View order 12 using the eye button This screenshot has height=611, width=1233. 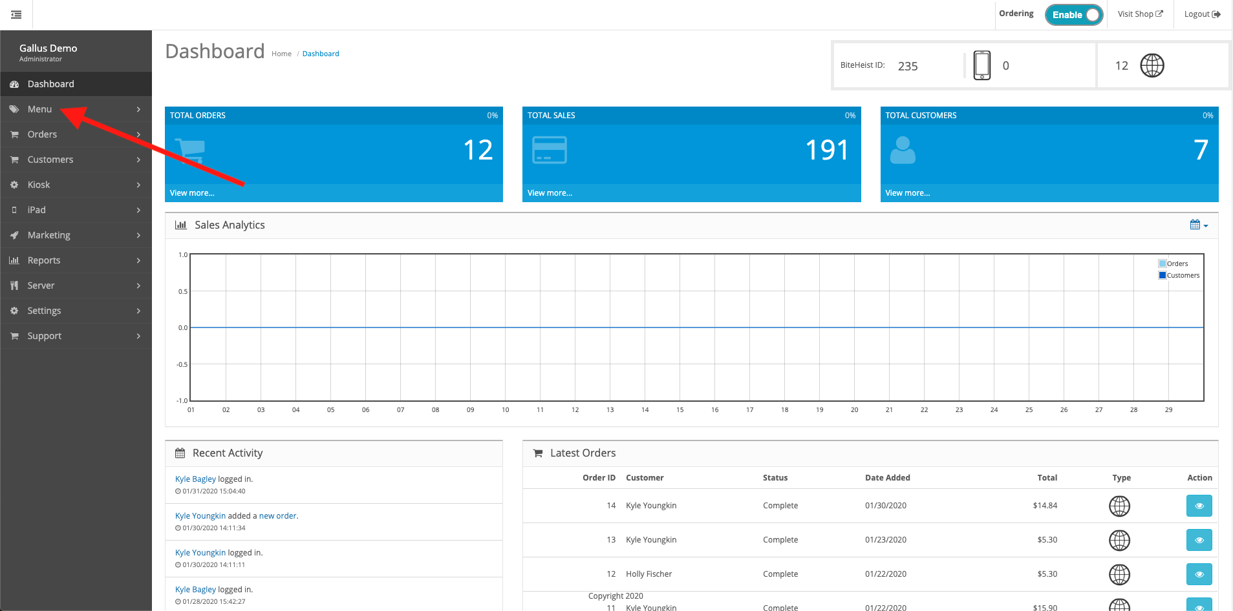(x=1199, y=574)
